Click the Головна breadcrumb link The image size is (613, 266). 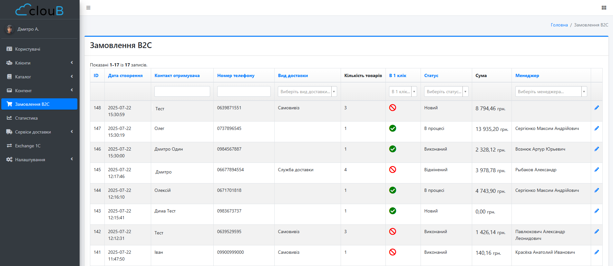coord(559,25)
